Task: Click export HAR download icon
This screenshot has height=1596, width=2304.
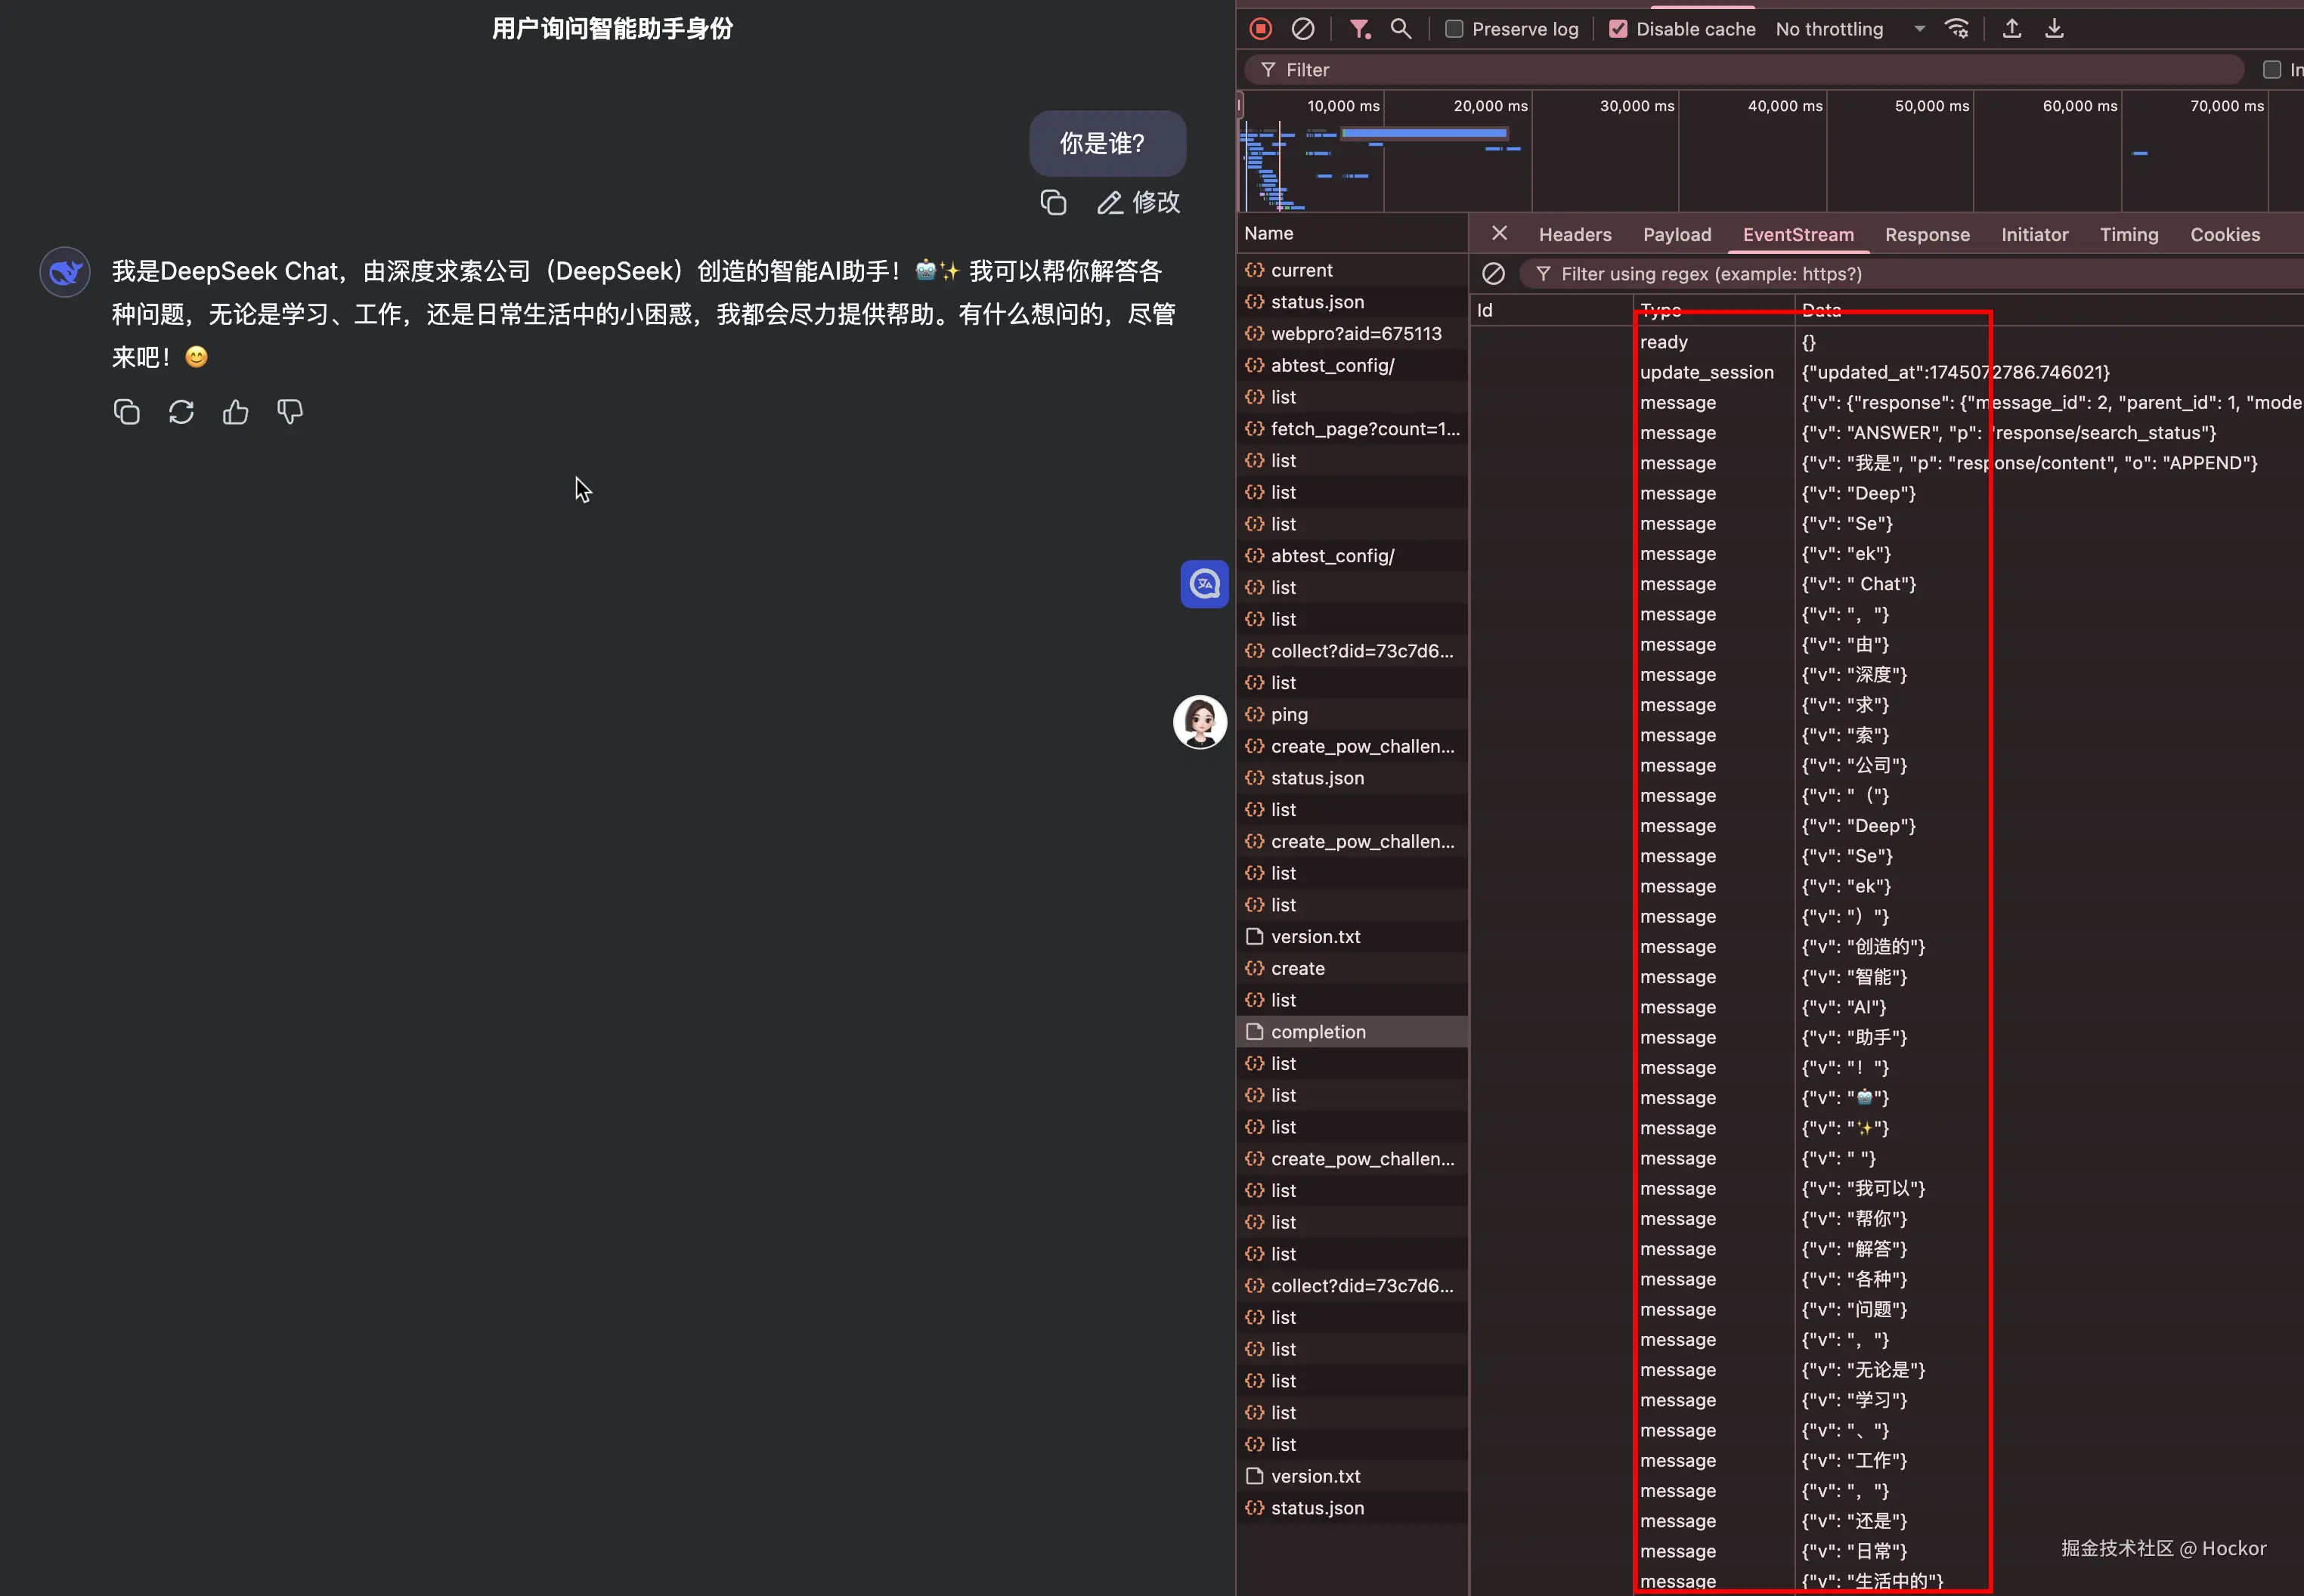Action: tap(2054, 29)
